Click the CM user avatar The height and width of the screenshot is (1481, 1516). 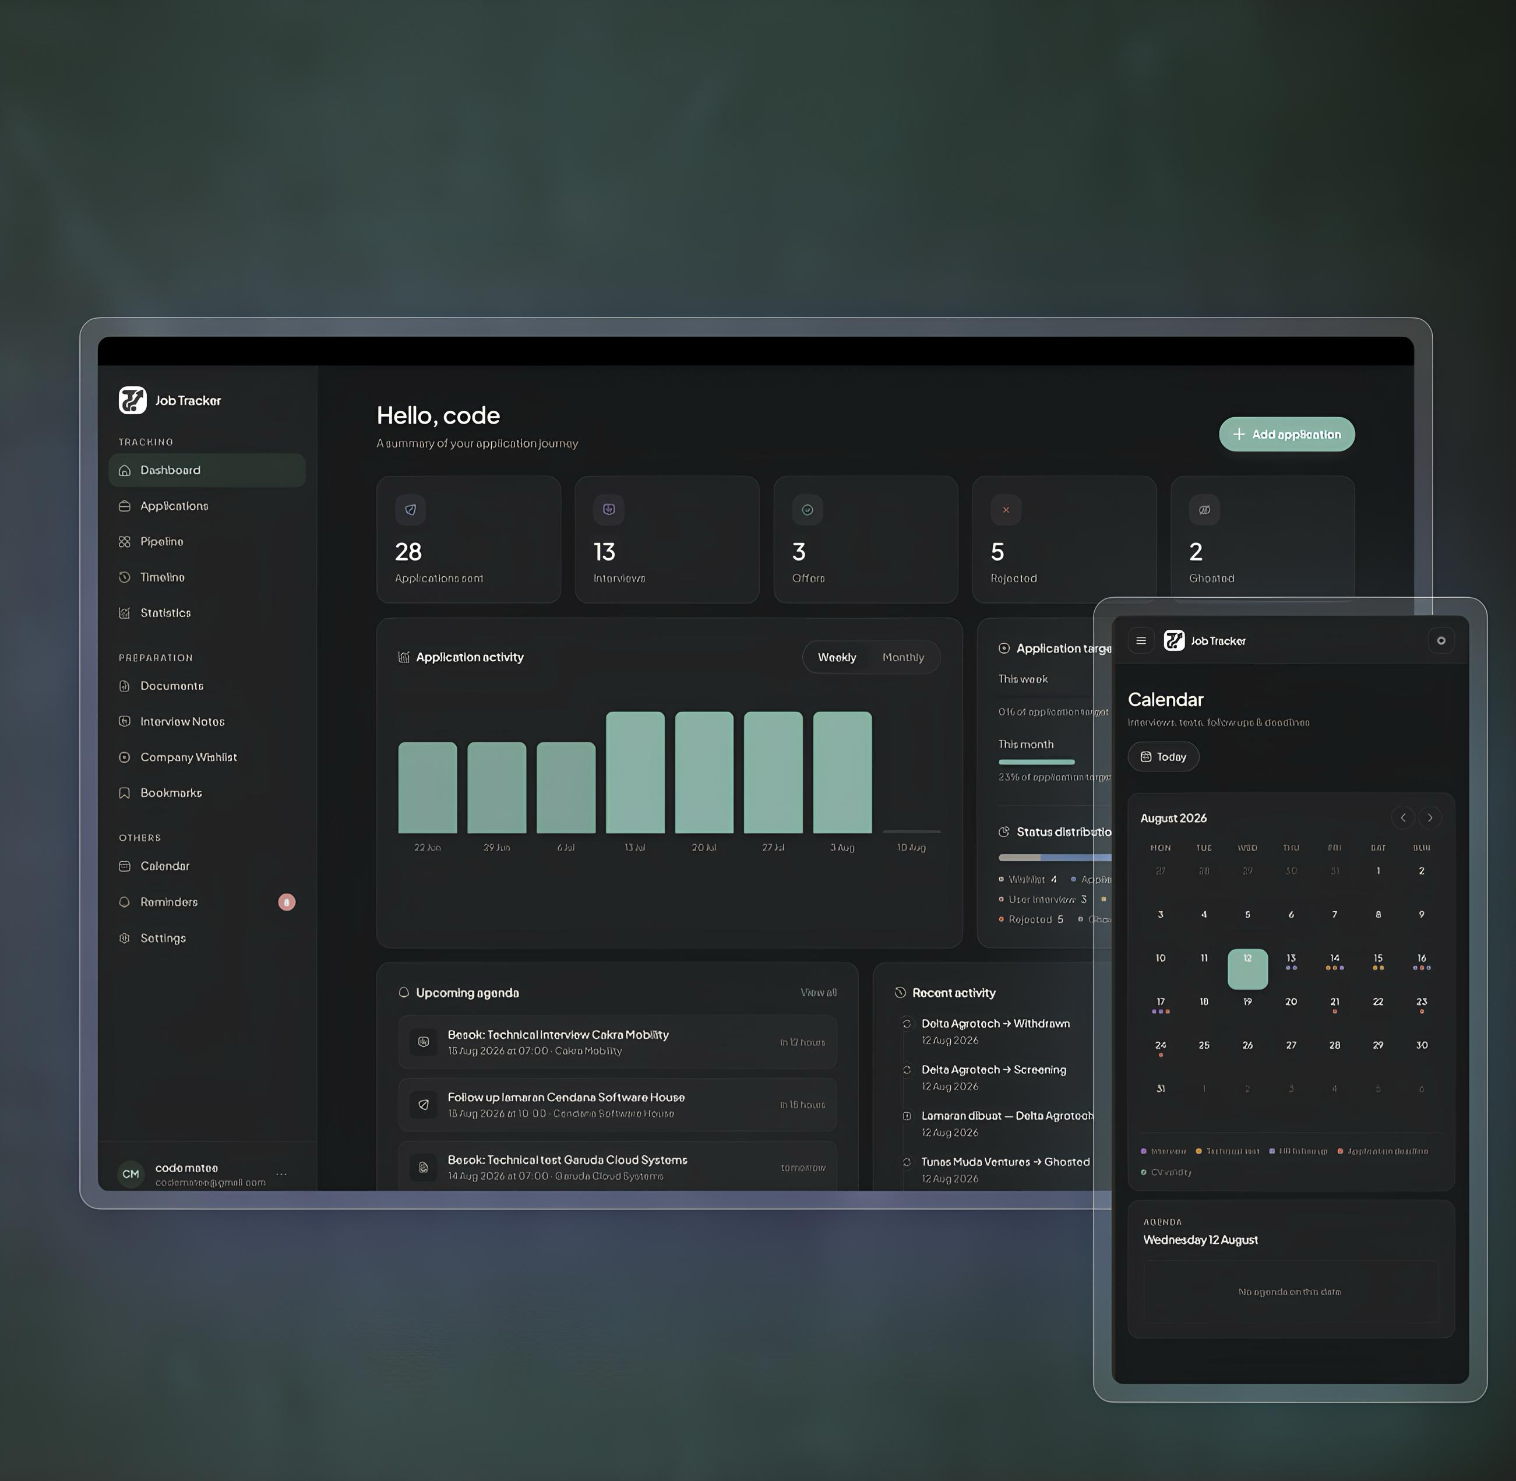(x=131, y=1174)
